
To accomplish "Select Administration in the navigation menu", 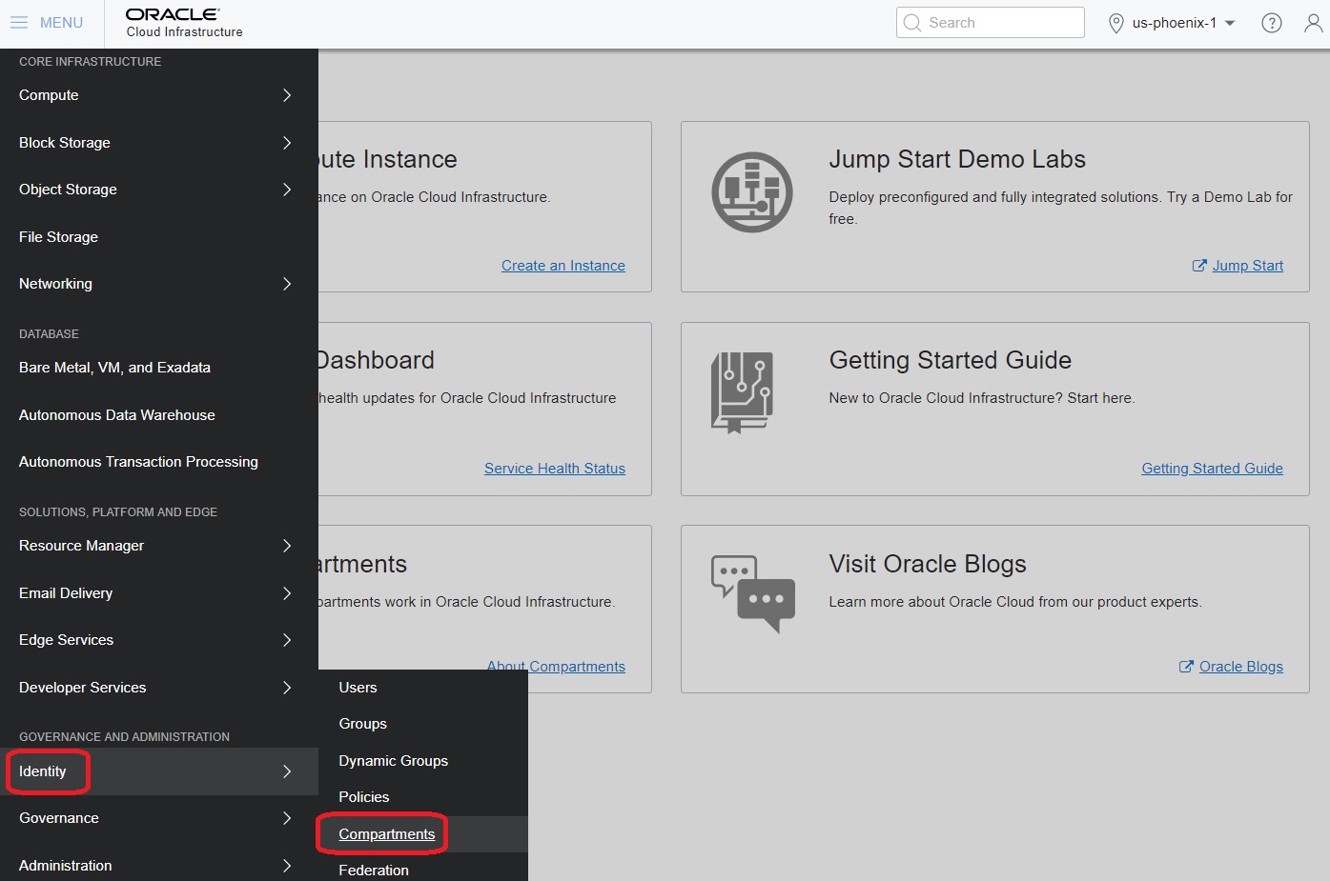I will pos(65,866).
